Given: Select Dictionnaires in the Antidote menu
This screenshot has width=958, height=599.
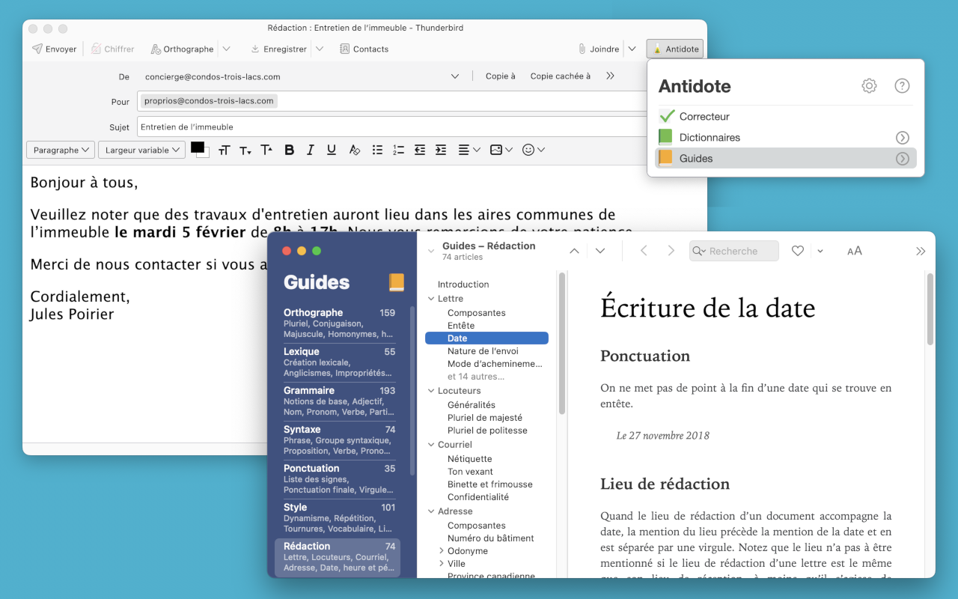Looking at the screenshot, I should [786, 138].
